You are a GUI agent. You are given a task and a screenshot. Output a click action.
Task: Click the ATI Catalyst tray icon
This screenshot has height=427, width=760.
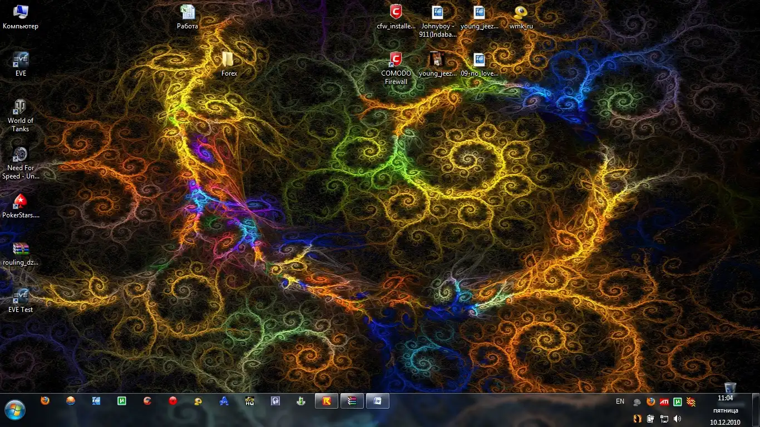click(x=664, y=401)
